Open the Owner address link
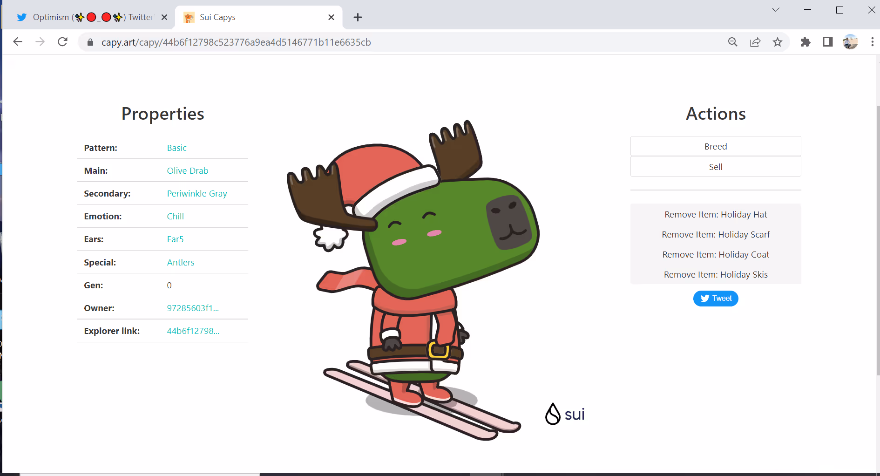This screenshot has height=476, width=880. click(x=193, y=308)
